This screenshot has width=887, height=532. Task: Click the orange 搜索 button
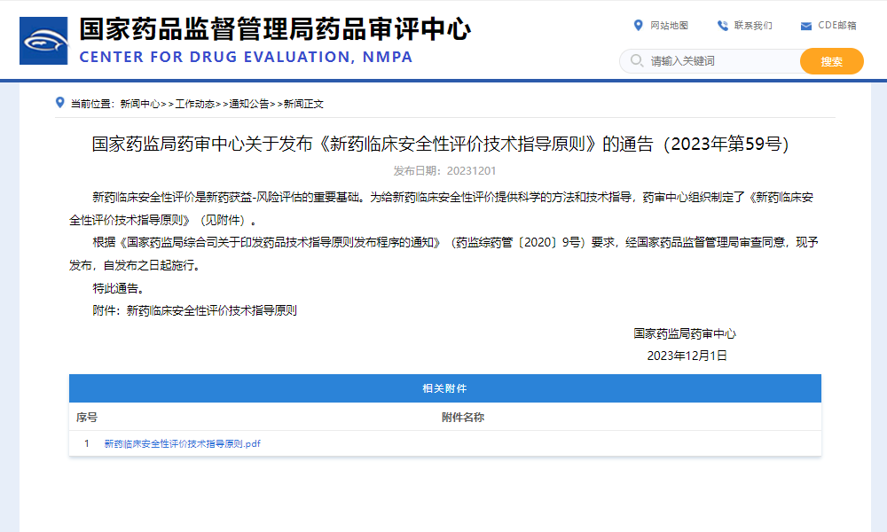point(832,61)
